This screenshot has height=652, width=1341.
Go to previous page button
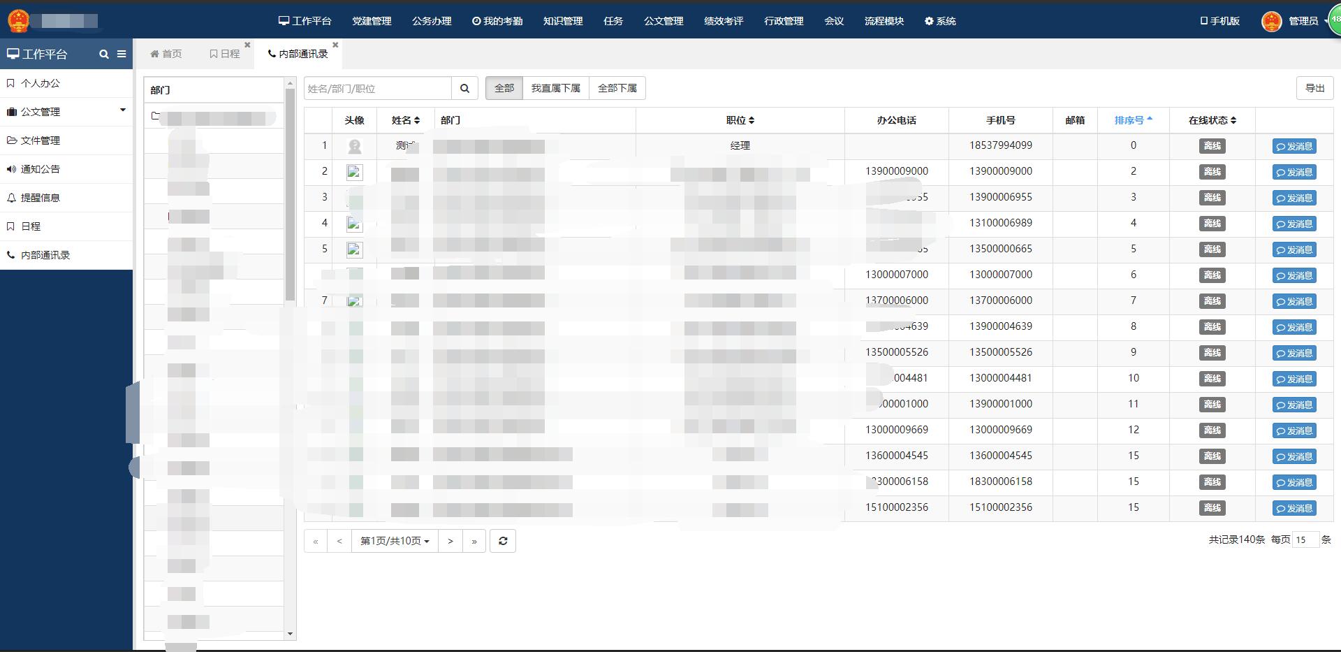pyautogui.click(x=339, y=541)
